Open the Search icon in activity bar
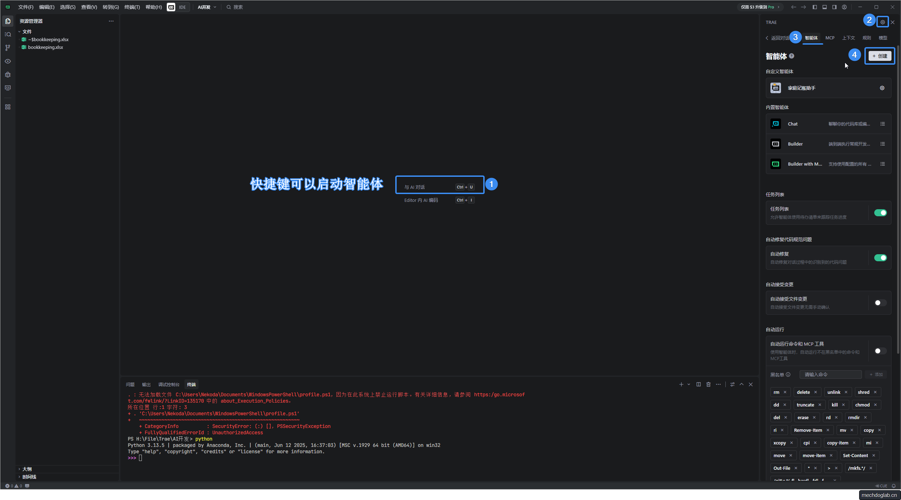901x500 pixels. pos(8,34)
